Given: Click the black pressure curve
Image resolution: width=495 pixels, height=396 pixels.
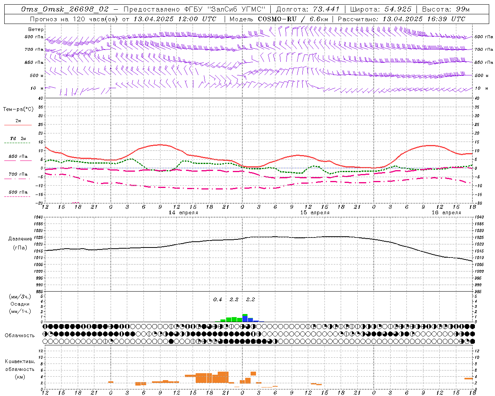Looking at the screenshot, I should (259, 237).
